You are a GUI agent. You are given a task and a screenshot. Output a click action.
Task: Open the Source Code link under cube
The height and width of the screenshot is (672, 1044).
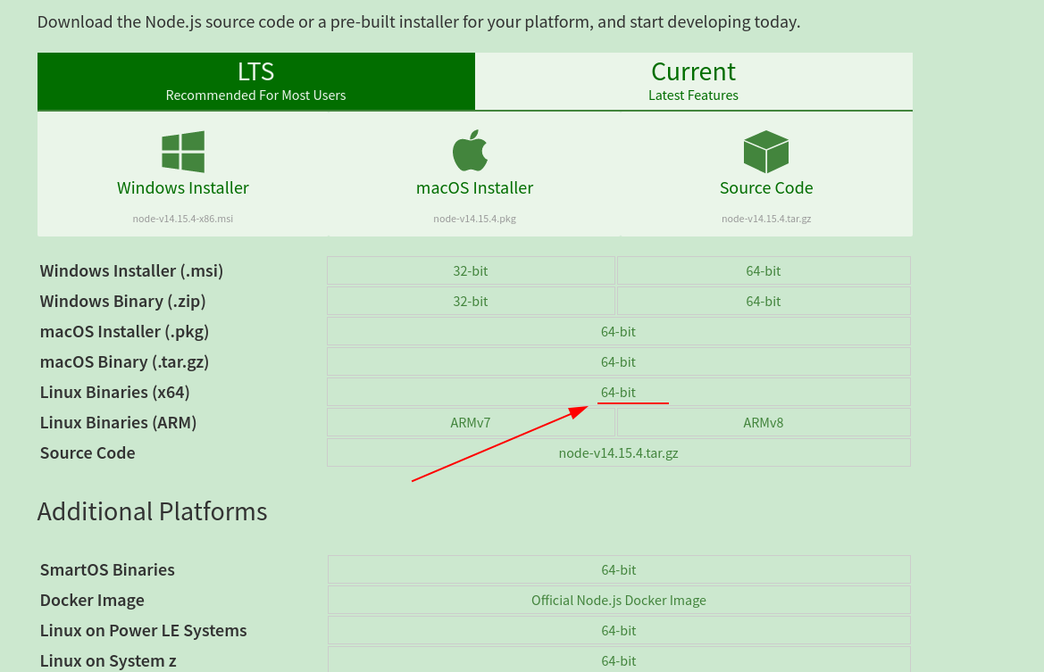(x=766, y=187)
